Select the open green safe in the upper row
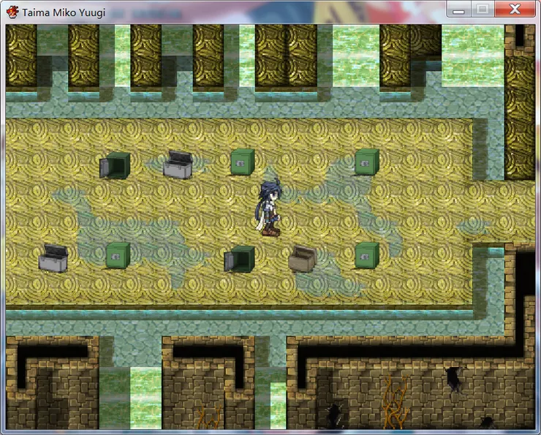The height and width of the screenshot is (435, 541). point(115,165)
